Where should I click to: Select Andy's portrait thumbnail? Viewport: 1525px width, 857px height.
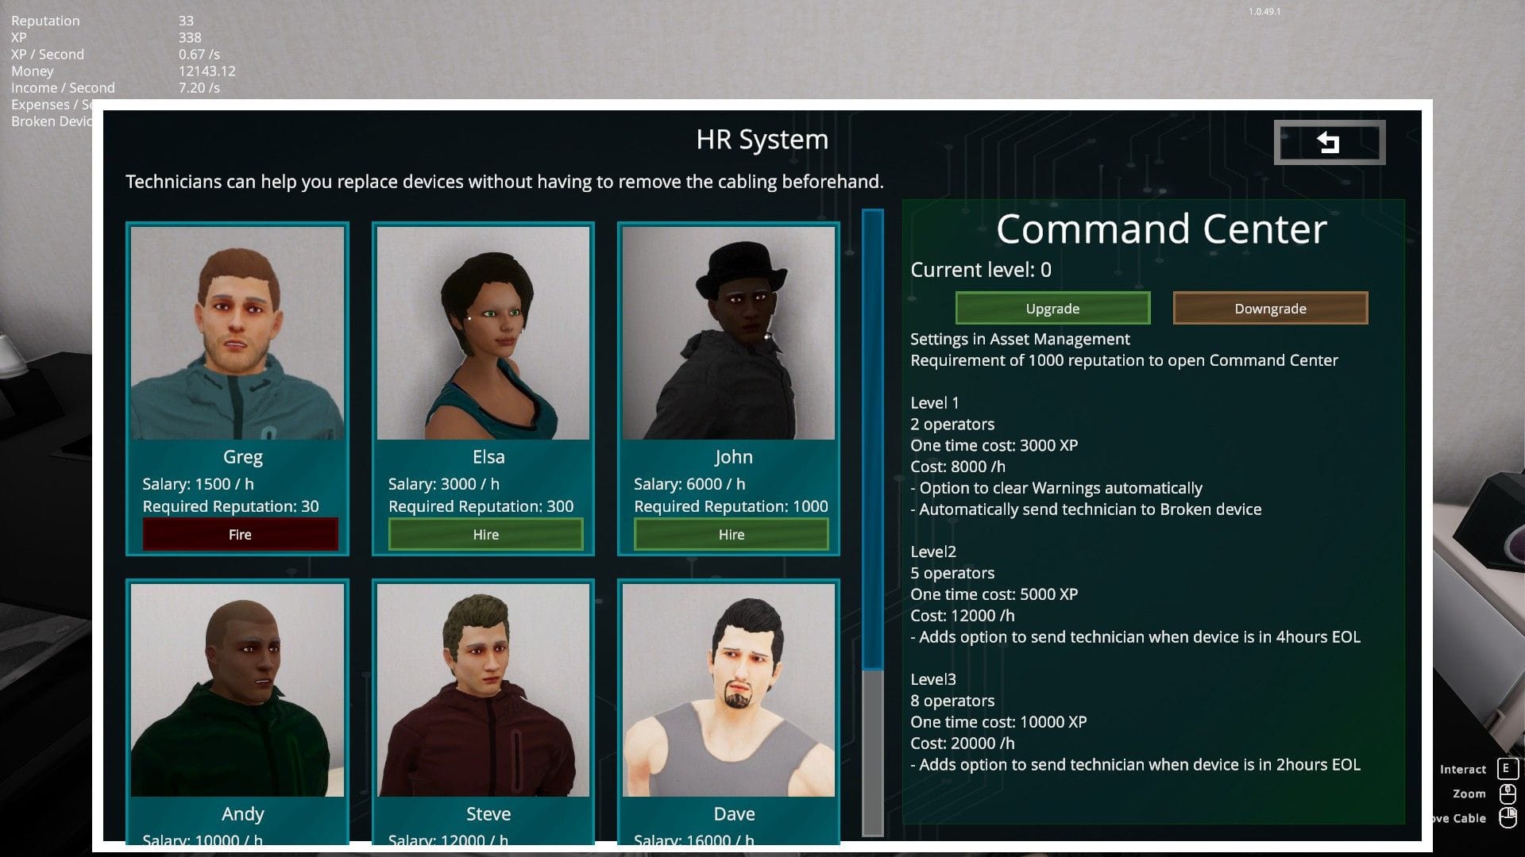[237, 690]
